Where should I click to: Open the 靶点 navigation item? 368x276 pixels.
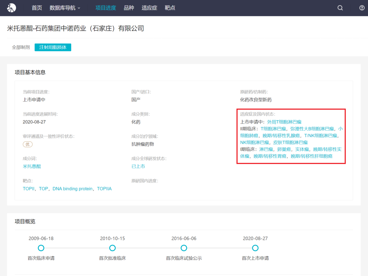click(x=170, y=8)
